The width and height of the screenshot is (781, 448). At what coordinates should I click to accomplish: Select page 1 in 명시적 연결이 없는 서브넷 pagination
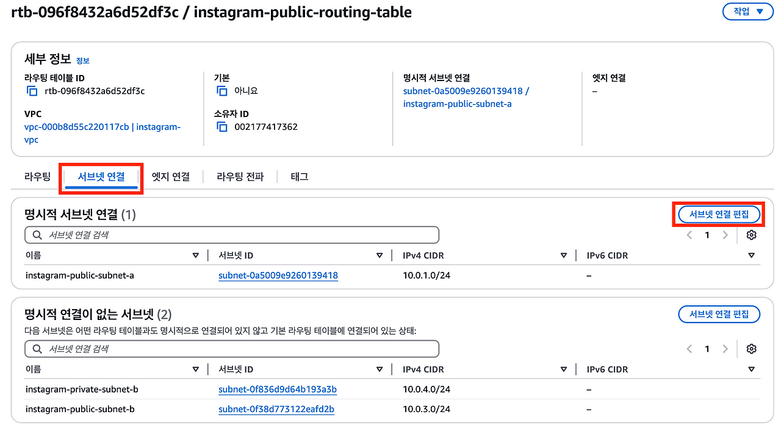click(x=707, y=349)
